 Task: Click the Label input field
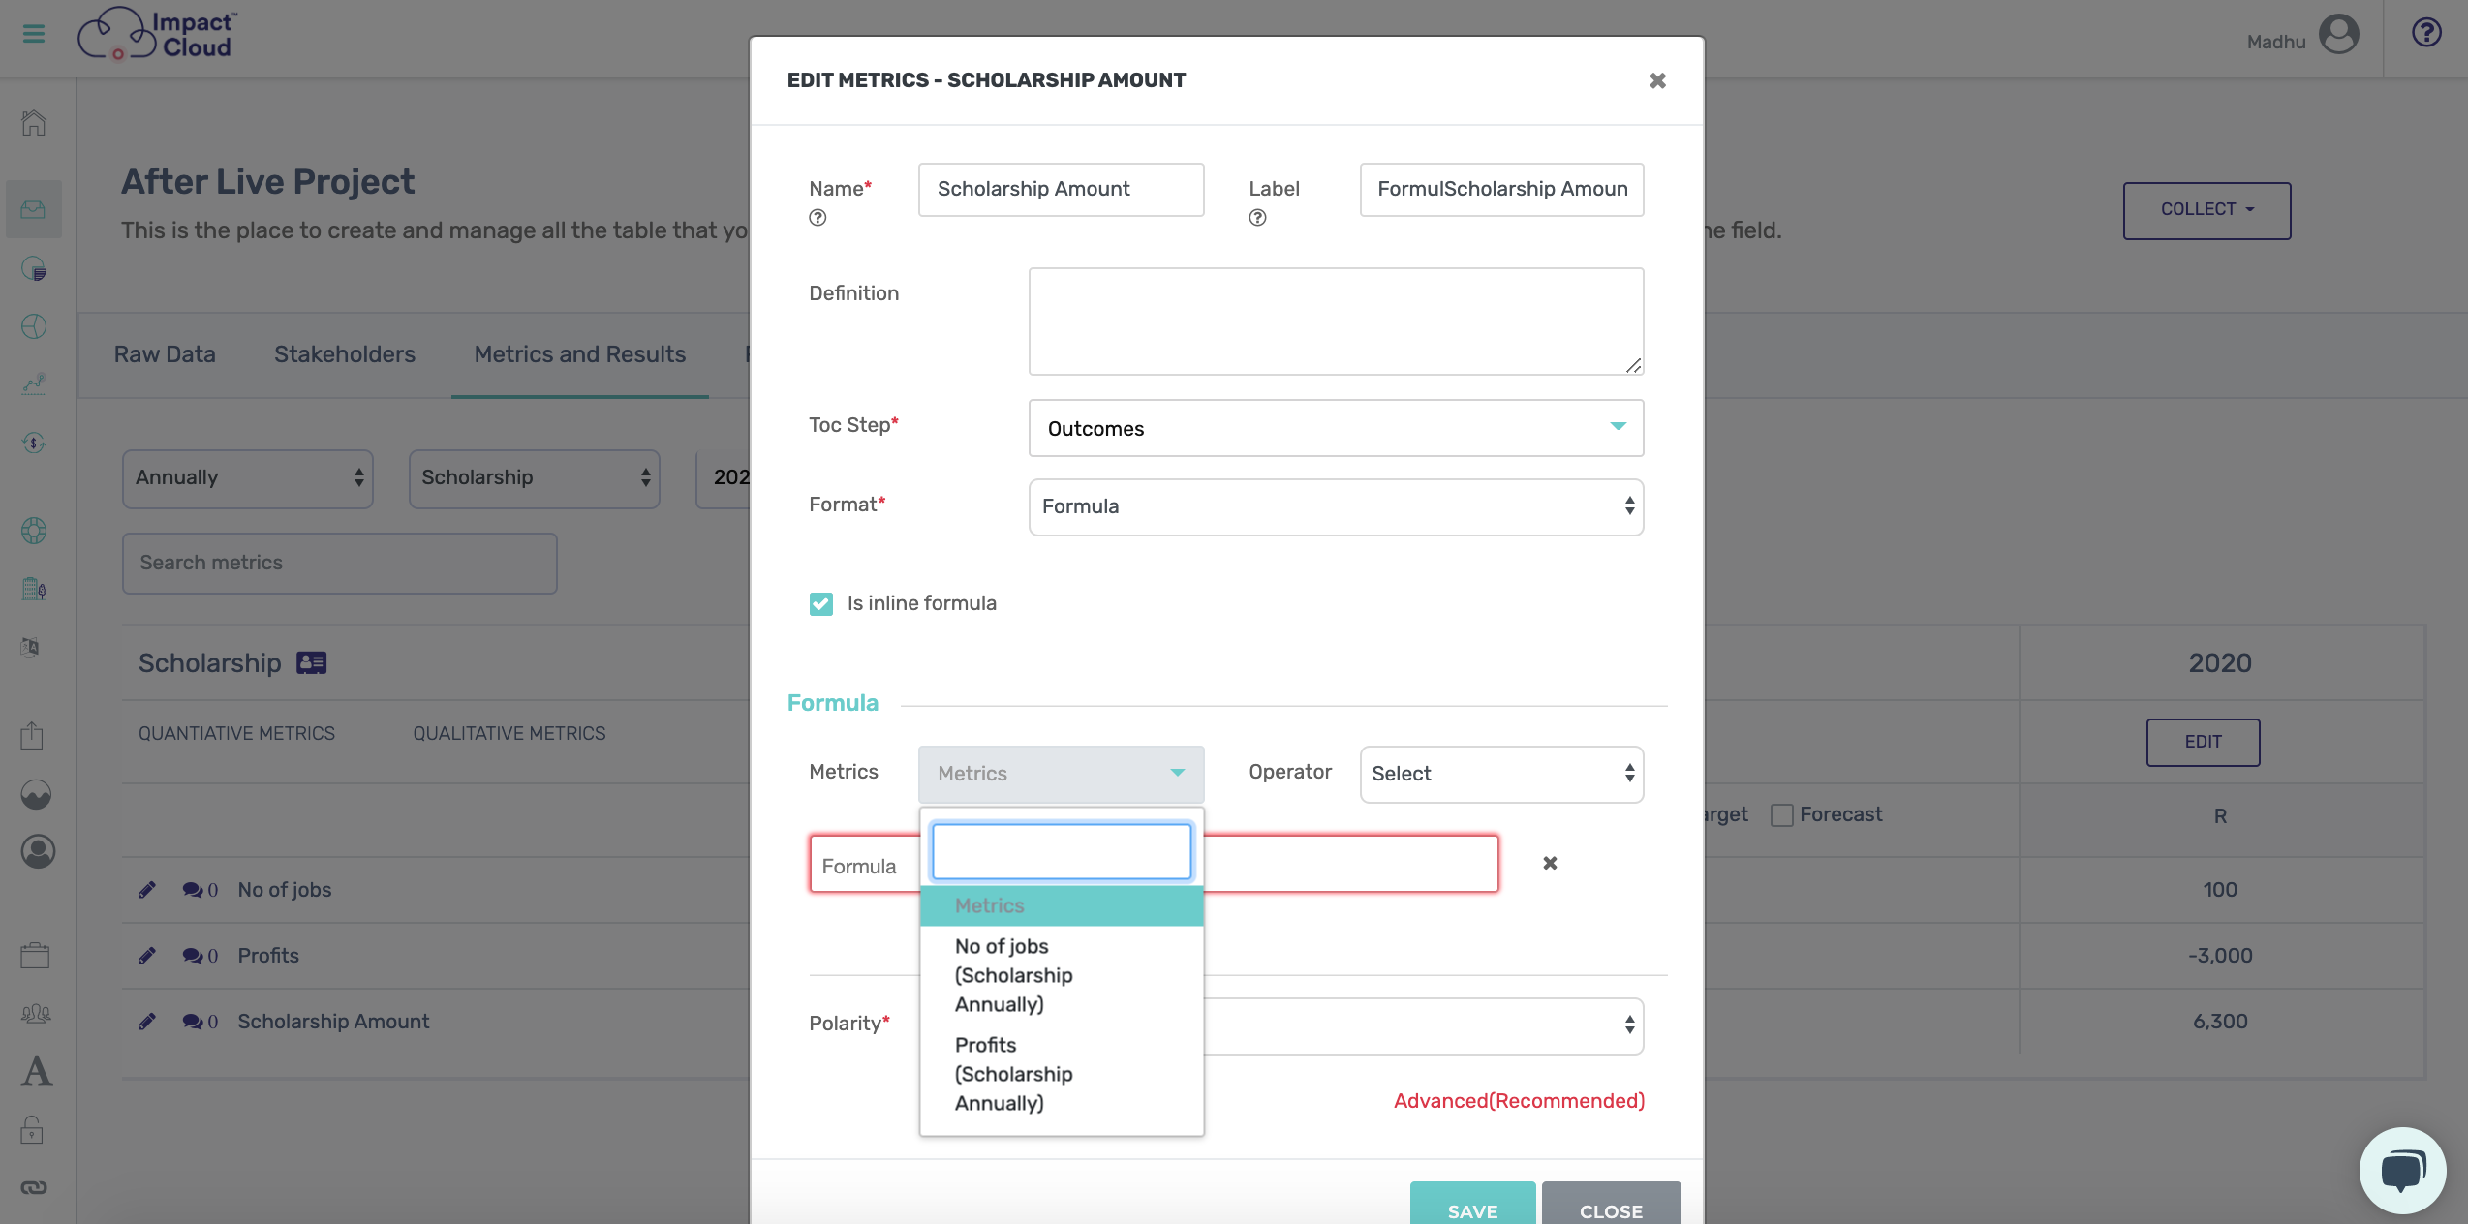click(x=1501, y=189)
